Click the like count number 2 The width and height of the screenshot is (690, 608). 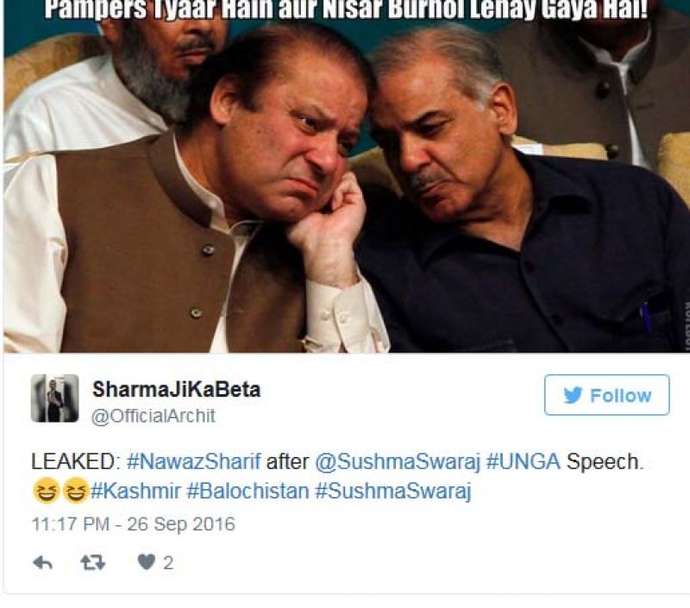168,563
